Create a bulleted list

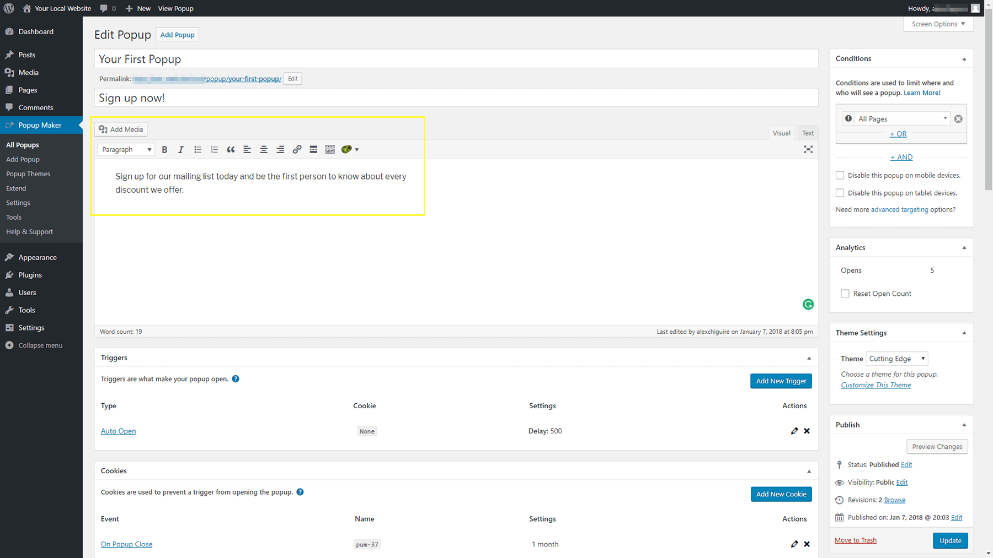pyautogui.click(x=197, y=150)
